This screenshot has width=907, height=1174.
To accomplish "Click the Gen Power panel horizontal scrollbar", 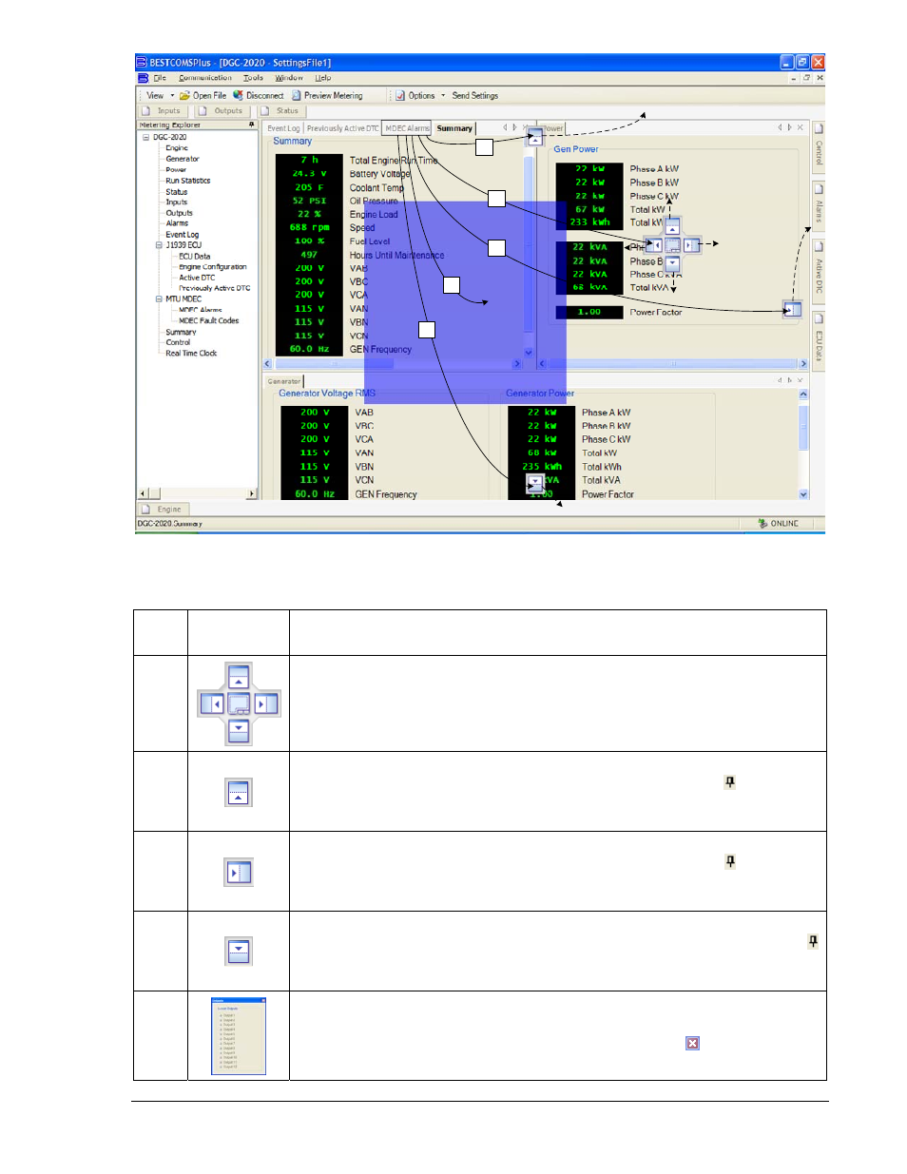I will (x=673, y=364).
